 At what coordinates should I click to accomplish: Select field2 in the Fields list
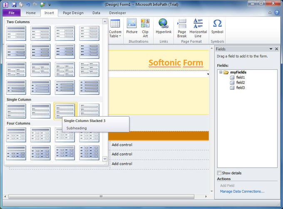tap(240, 82)
